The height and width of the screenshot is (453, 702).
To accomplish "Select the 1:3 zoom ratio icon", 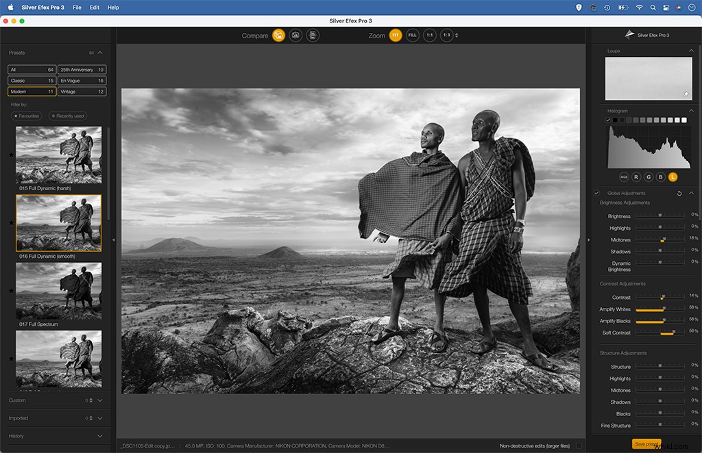I will pos(447,35).
